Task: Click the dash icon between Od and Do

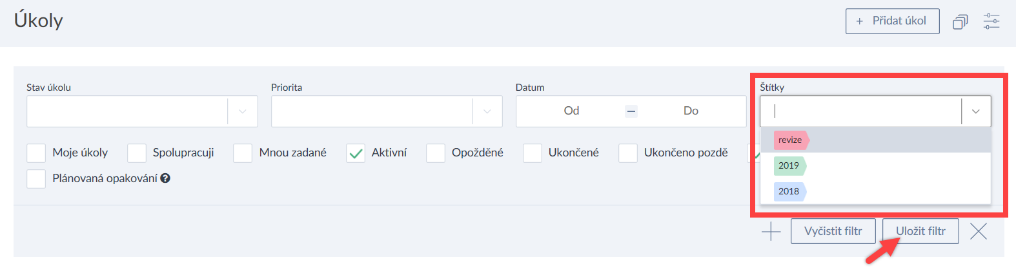Action: [631, 111]
